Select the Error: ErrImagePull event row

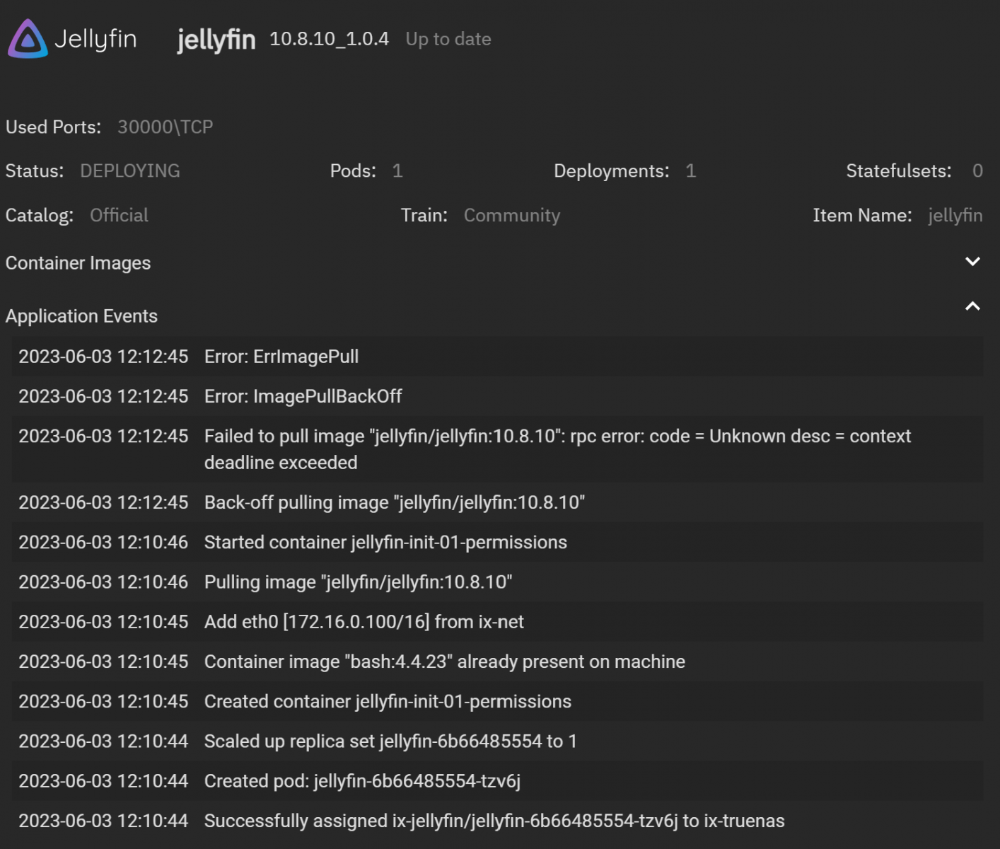[x=497, y=357]
